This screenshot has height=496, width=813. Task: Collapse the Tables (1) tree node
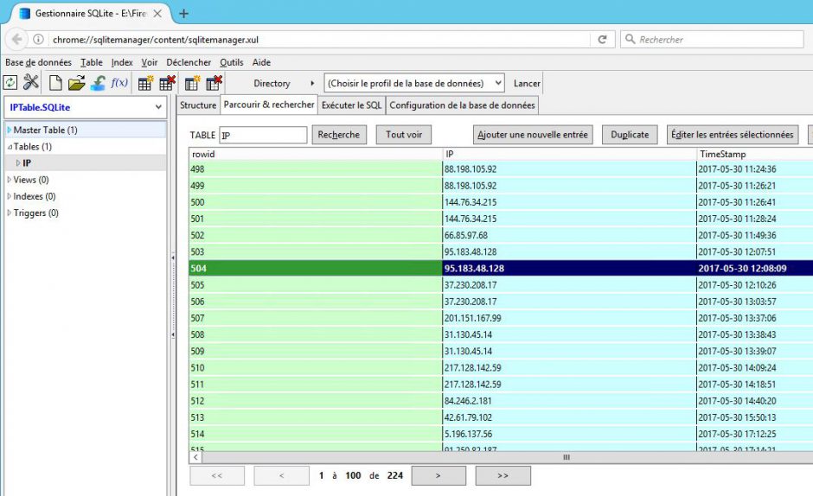[10, 147]
